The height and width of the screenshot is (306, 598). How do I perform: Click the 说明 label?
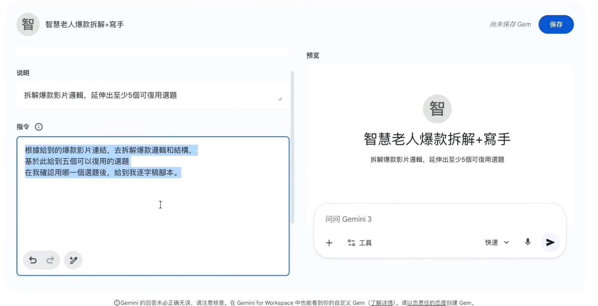(x=23, y=73)
